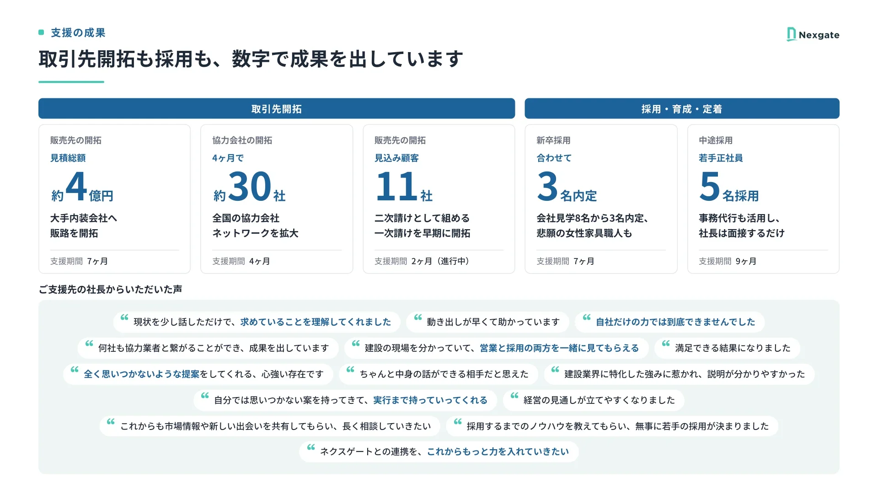Screen dimensions: 878x494
Task: Click the 支援の成果 section label
Action: pos(78,32)
